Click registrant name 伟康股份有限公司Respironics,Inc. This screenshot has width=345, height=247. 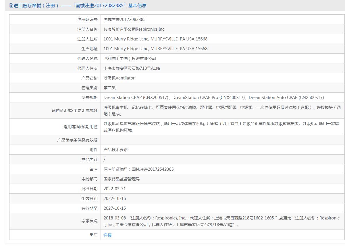(x=134, y=29)
